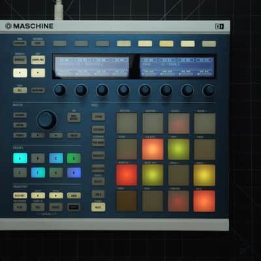Hit the bright red pad in third pad row
Viewport: 261px width, 261px height.
tap(127, 175)
